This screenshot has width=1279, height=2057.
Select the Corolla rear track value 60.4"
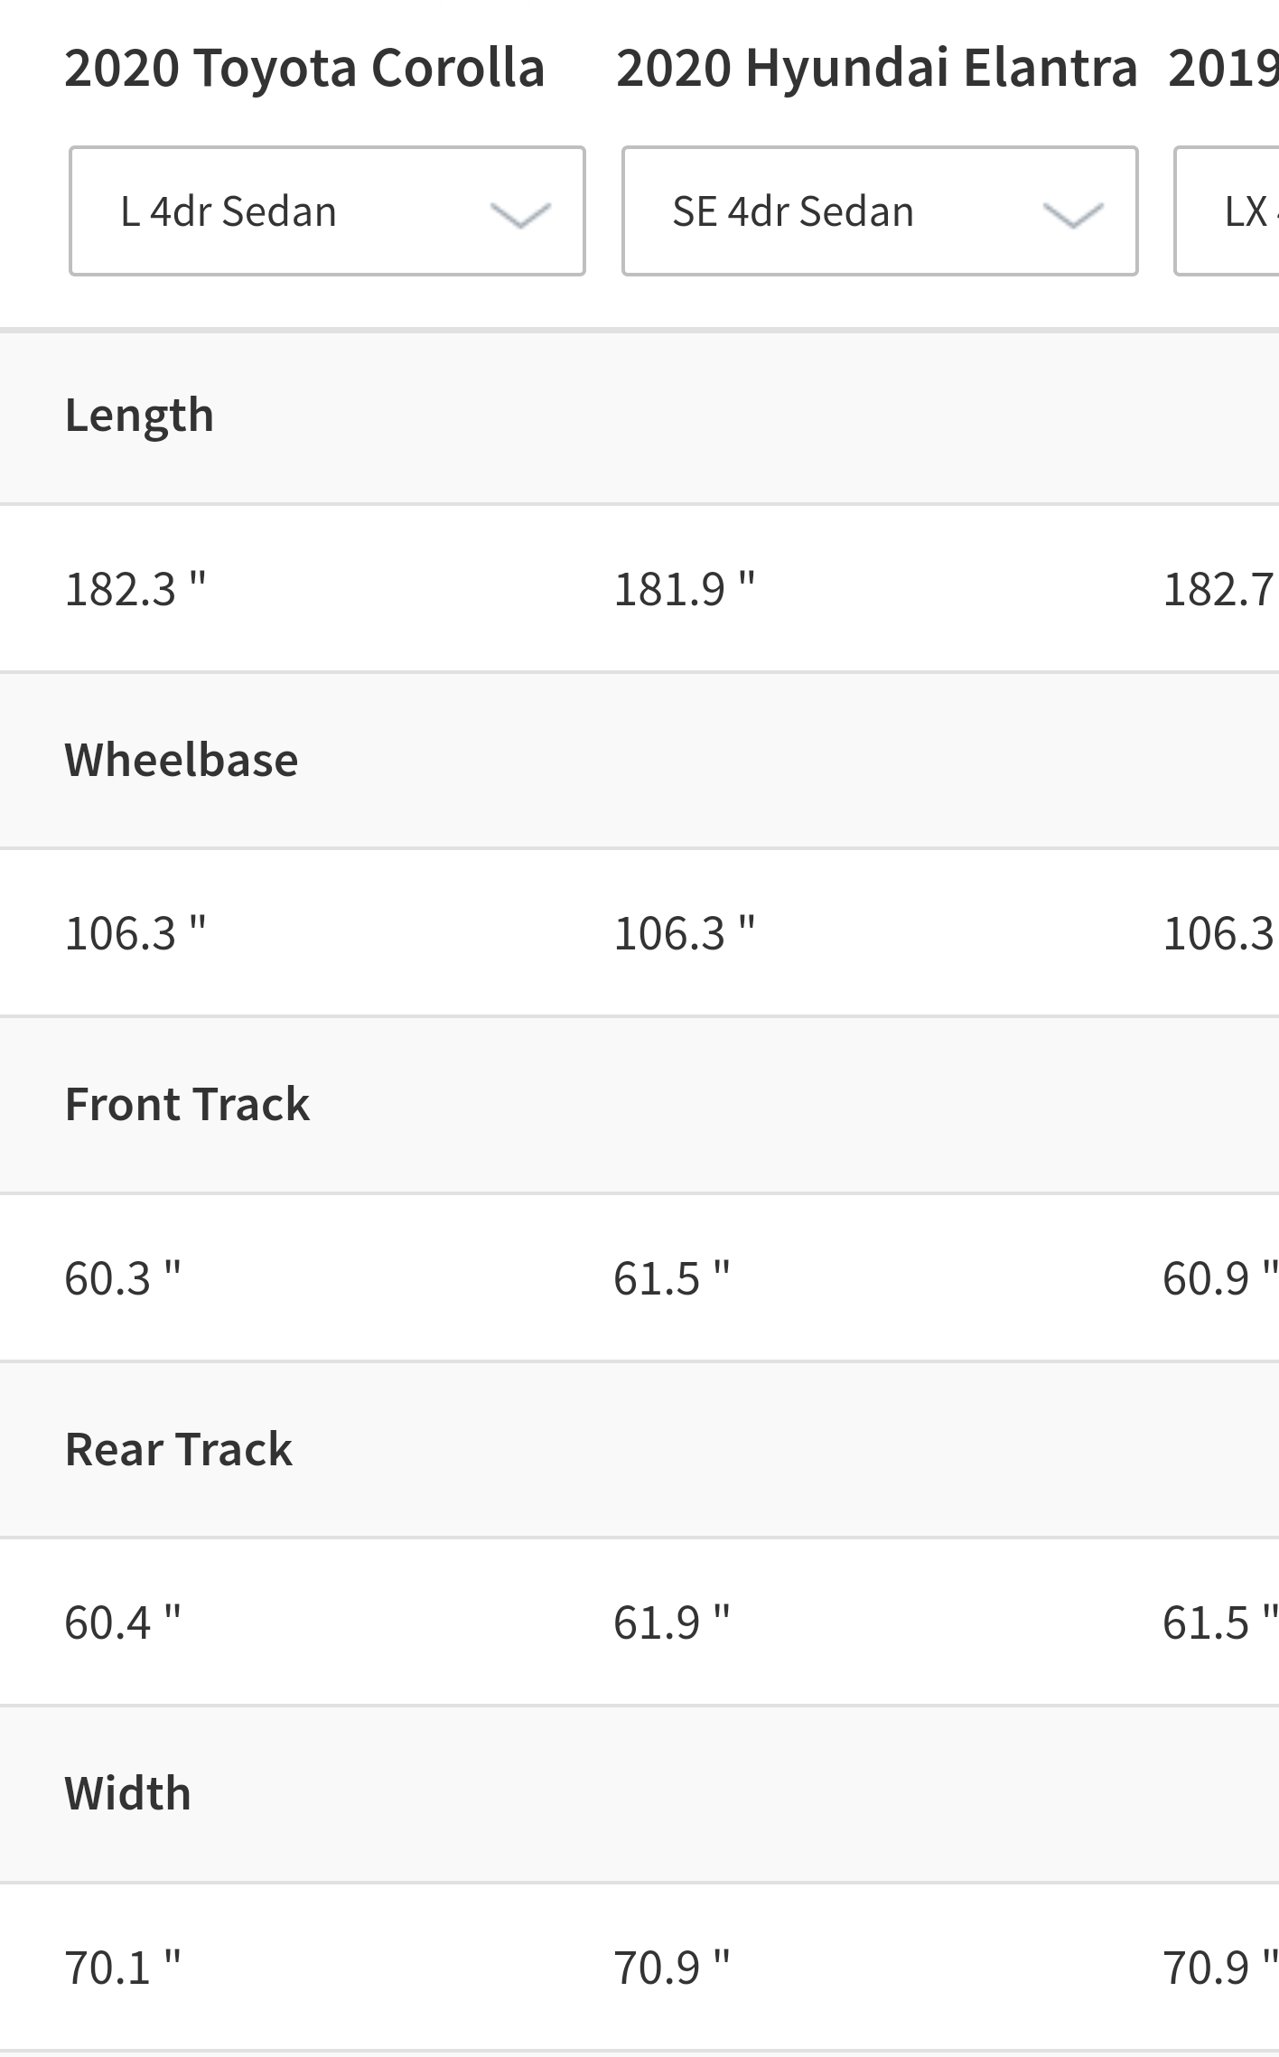tap(123, 1622)
